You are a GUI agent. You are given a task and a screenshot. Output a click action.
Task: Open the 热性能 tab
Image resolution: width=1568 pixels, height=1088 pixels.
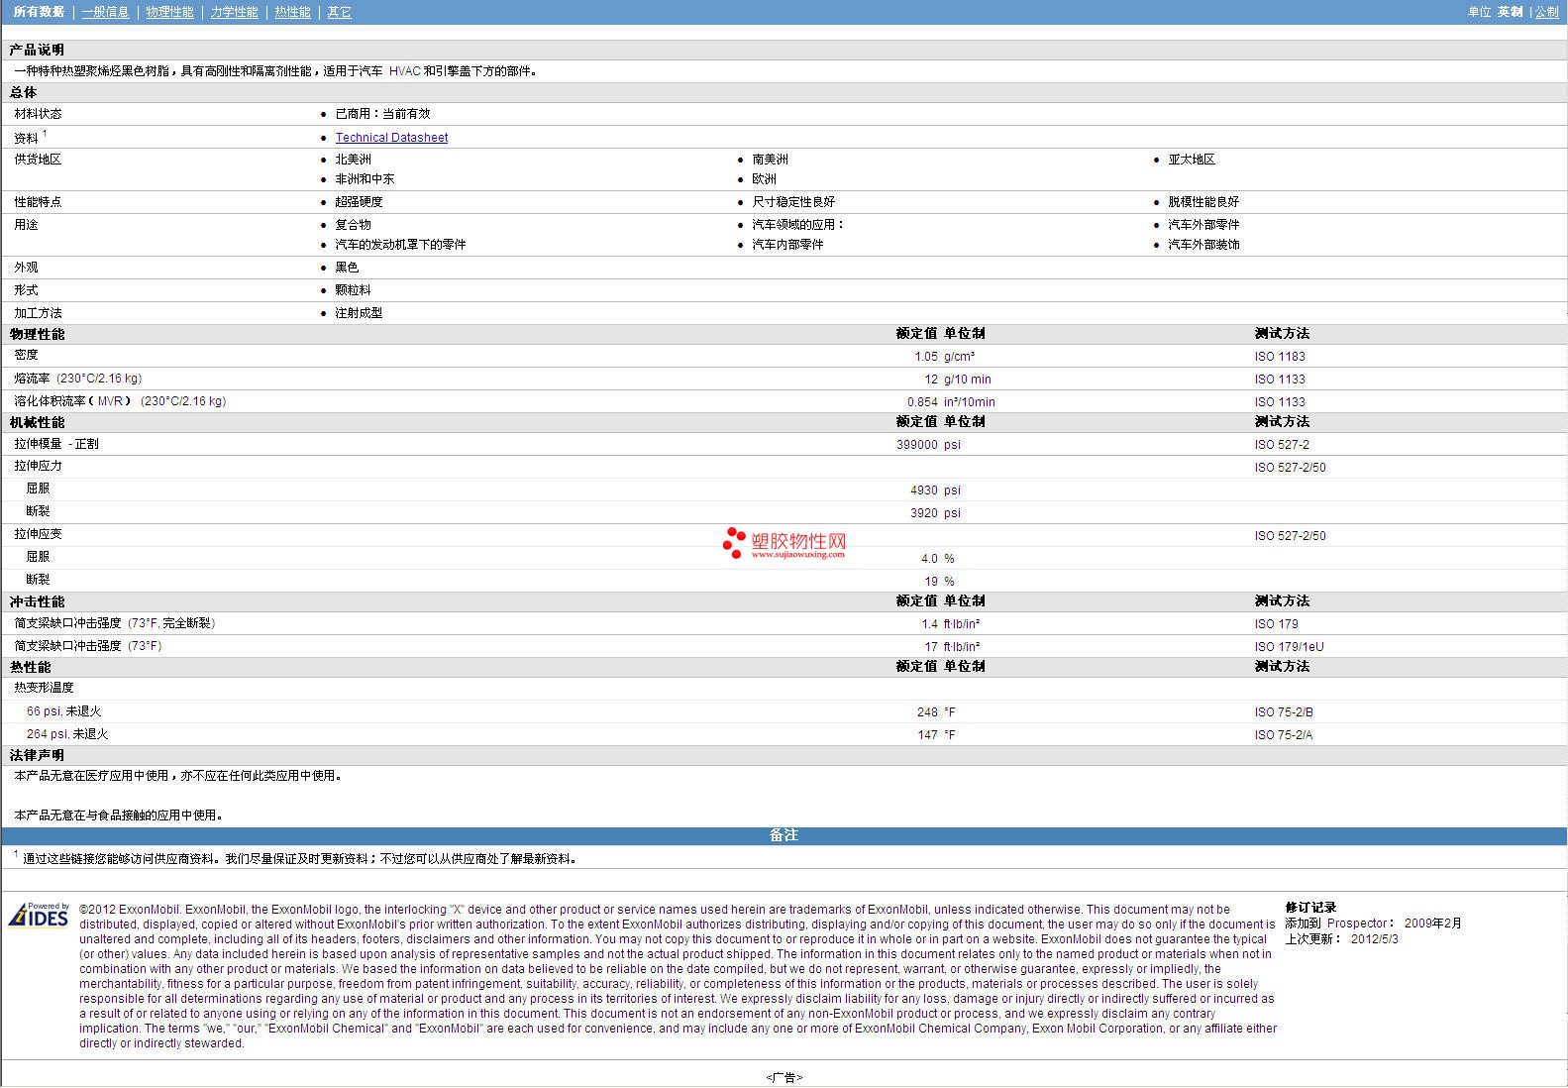[x=292, y=12]
